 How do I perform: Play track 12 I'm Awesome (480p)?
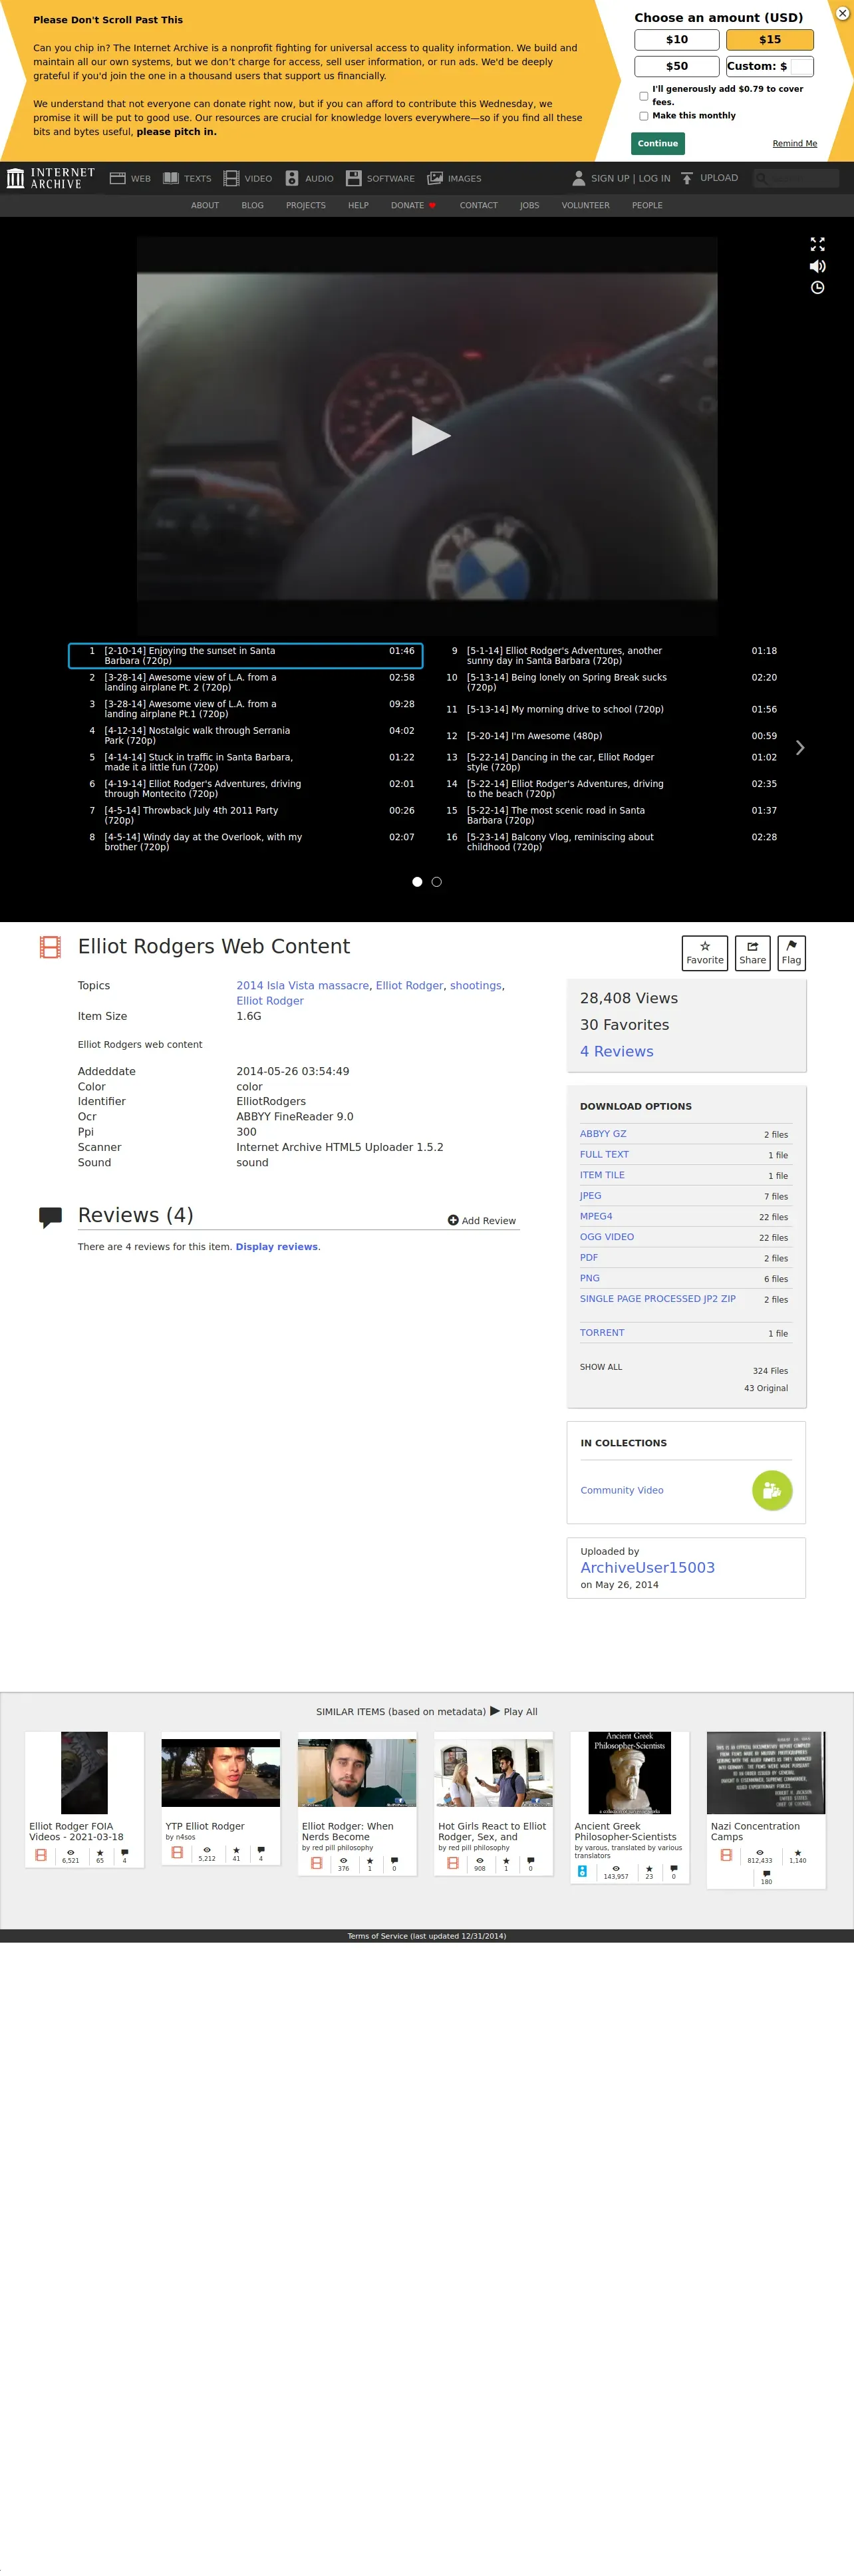609,736
